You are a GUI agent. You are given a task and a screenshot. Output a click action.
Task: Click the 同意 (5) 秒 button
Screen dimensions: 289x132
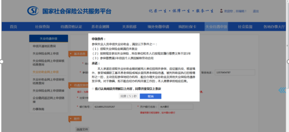(129, 96)
